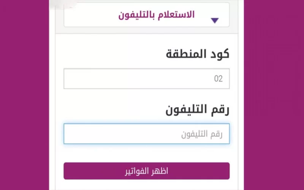This screenshot has width=304, height=190.
Task: Click the رقم التليفون heading label
Action: (198, 109)
